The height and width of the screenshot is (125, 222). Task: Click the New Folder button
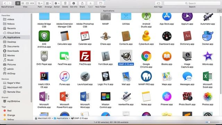[x=101, y=3]
